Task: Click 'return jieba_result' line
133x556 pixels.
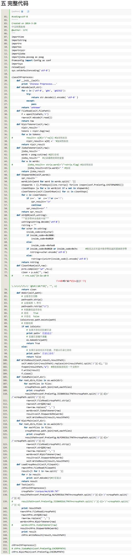Action: (33, 171)
